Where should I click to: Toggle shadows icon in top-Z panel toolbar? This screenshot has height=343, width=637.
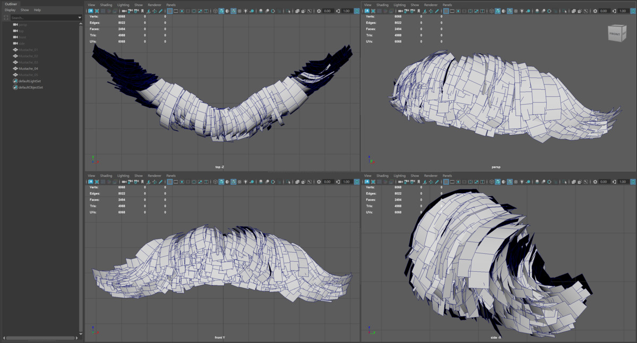[252, 11]
